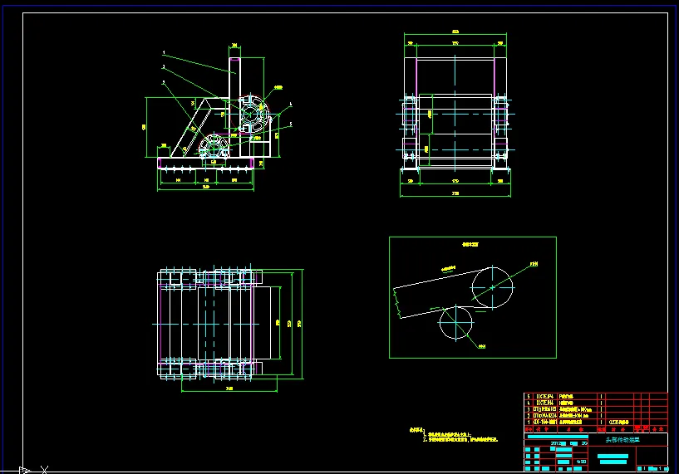This screenshot has height=474, width=679.
Task: Select the cyan drawing title text in the title block
Action: (x=622, y=440)
